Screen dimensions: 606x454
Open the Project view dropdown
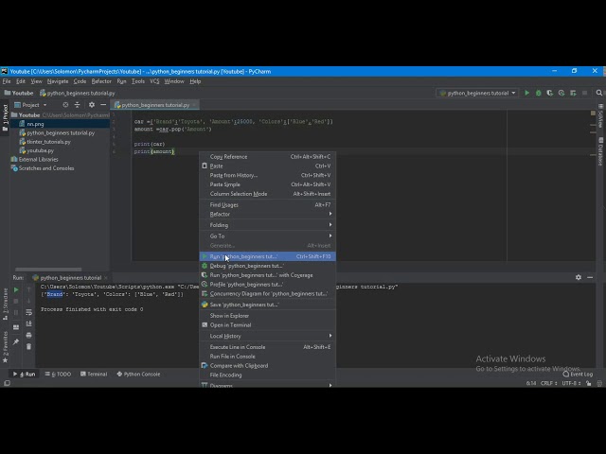click(x=30, y=105)
